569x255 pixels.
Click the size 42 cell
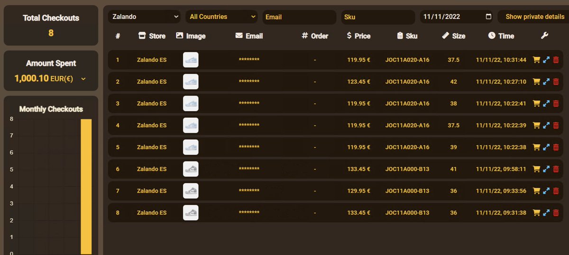pyautogui.click(x=454, y=82)
